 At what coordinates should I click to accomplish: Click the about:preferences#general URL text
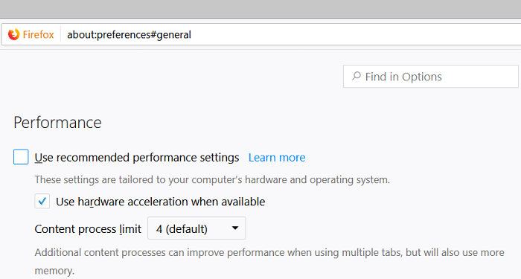129,35
